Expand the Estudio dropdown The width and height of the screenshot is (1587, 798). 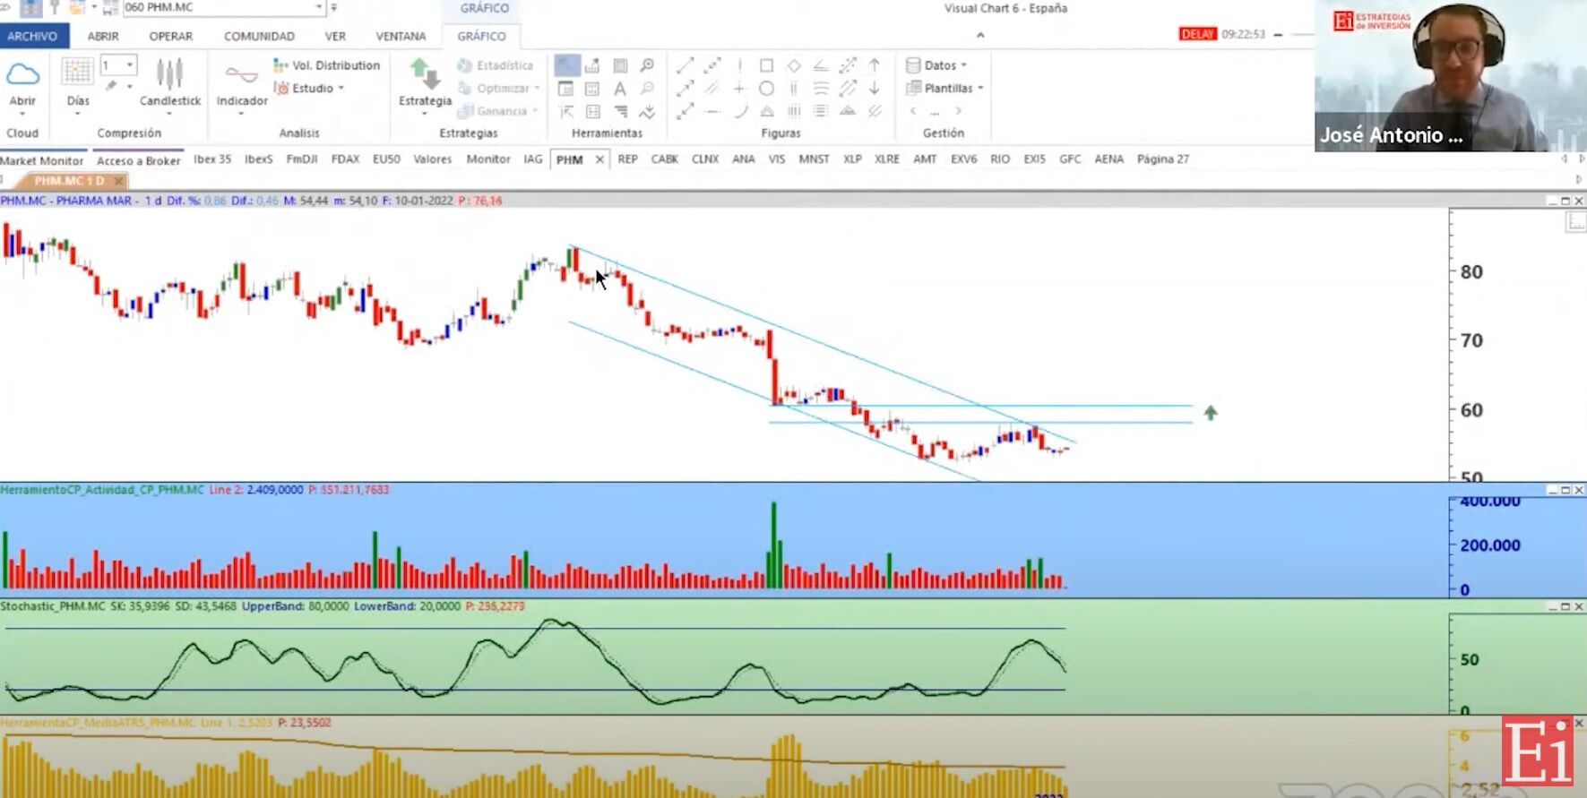[x=341, y=89]
